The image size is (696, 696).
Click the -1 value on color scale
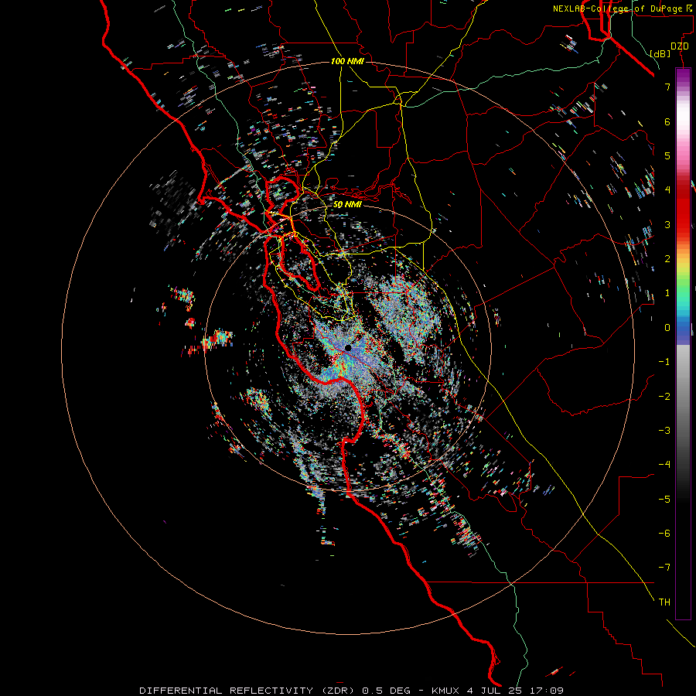click(x=664, y=362)
